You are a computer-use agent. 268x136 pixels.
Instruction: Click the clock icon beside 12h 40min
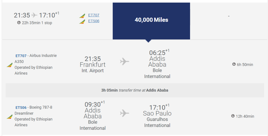coord(233,116)
